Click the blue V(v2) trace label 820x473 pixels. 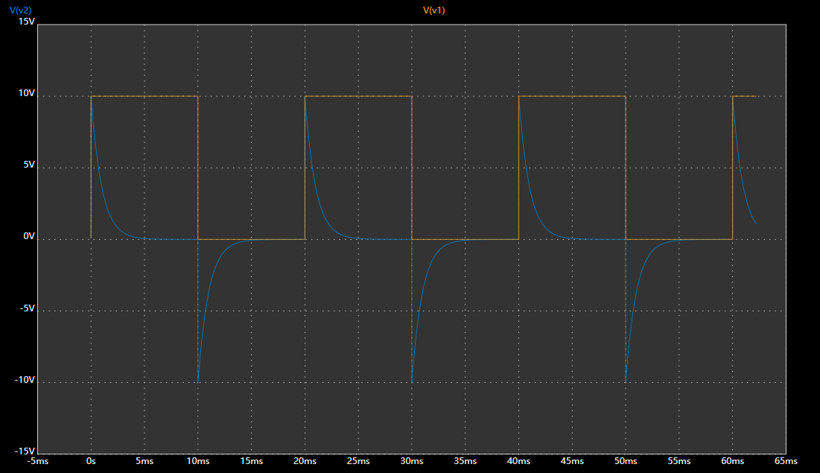coord(21,10)
